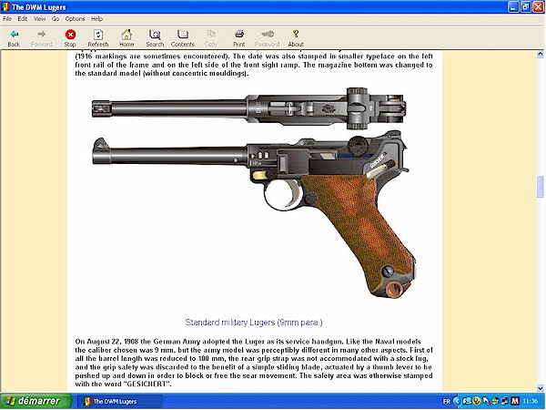This screenshot has height=410, width=546.
Task: Go to Home via the house icon
Action: [126, 38]
